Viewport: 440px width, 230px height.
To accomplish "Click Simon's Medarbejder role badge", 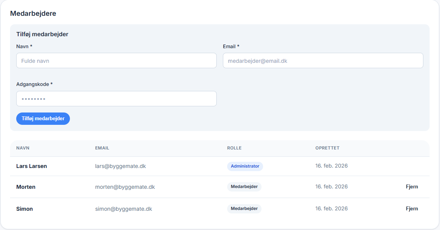I will click(244, 209).
